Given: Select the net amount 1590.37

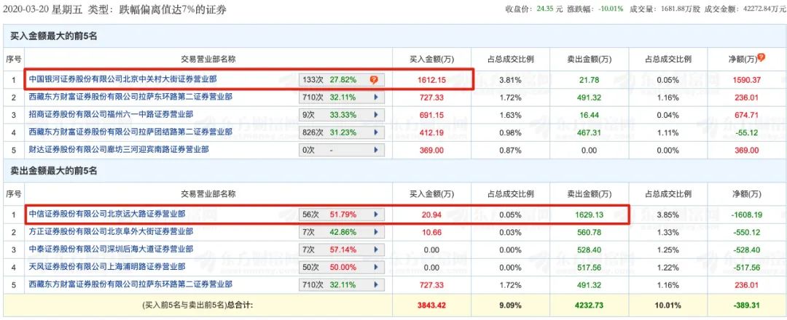Looking at the screenshot, I should (747, 80).
